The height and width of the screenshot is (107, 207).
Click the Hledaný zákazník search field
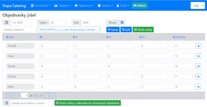coord(17,30)
